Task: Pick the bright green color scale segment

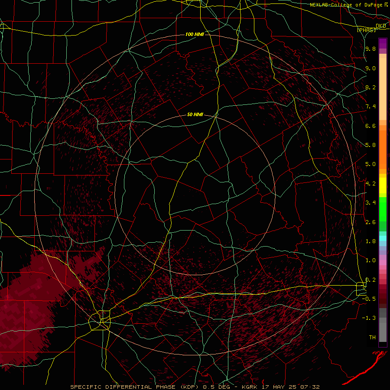Action: [383, 209]
